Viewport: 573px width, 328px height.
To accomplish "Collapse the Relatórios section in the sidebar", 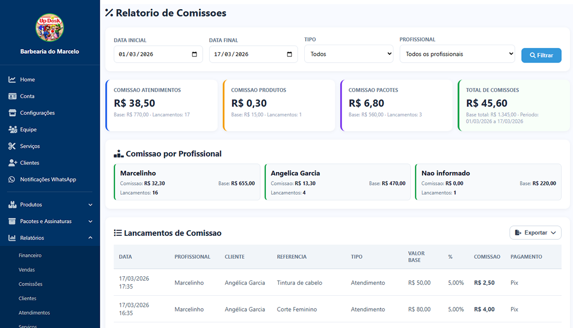I will tap(50, 237).
